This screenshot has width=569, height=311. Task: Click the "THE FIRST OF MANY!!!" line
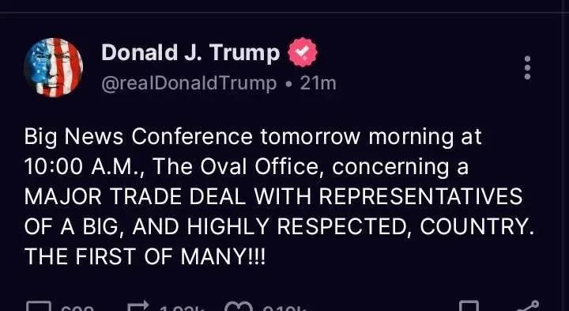pos(145,256)
